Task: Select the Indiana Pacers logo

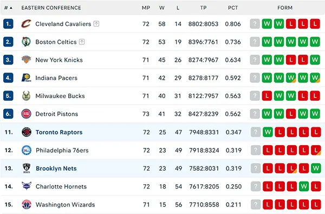Action: (x=27, y=78)
